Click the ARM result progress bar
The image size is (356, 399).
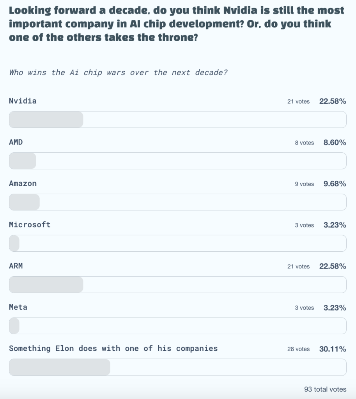point(177,285)
